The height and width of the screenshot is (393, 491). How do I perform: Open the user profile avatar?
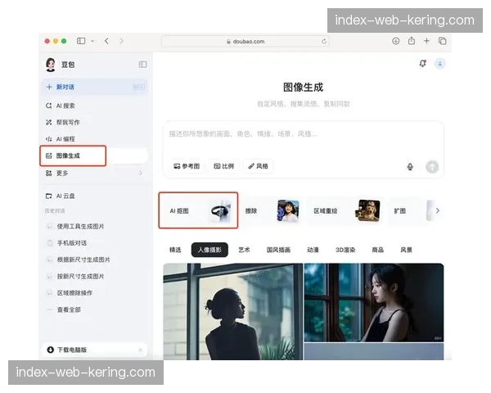[x=440, y=64]
